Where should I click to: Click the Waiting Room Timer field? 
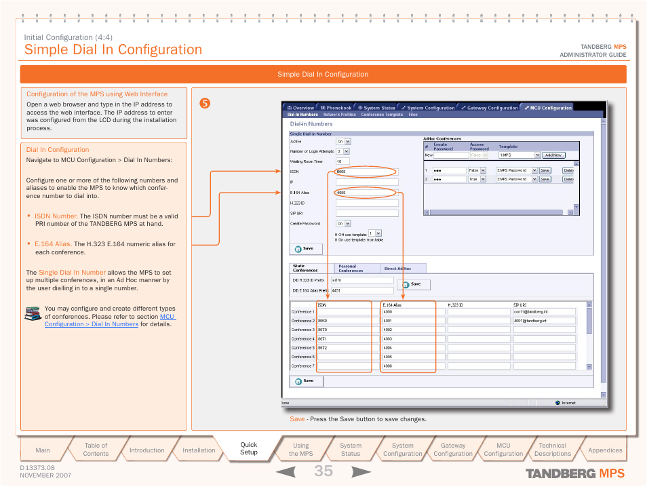point(342,161)
